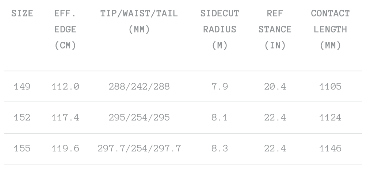Viewport: 374px width, 182px height.
Task: Select the 155 size cell
Action: tap(22, 149)
